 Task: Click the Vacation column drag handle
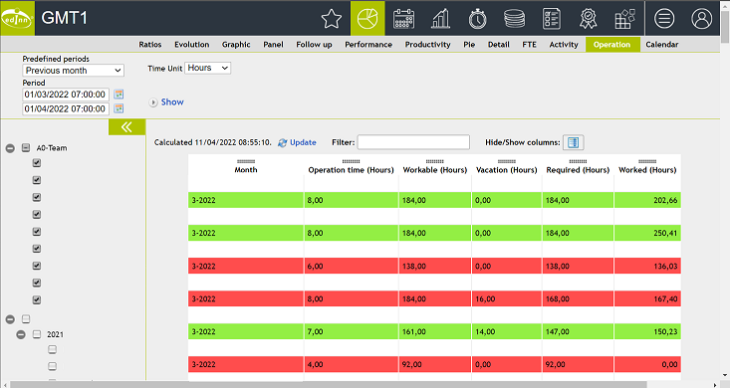(507, 161)
